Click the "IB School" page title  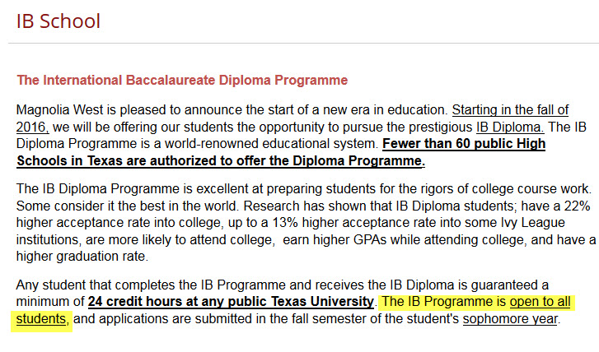tap(58, 21)
